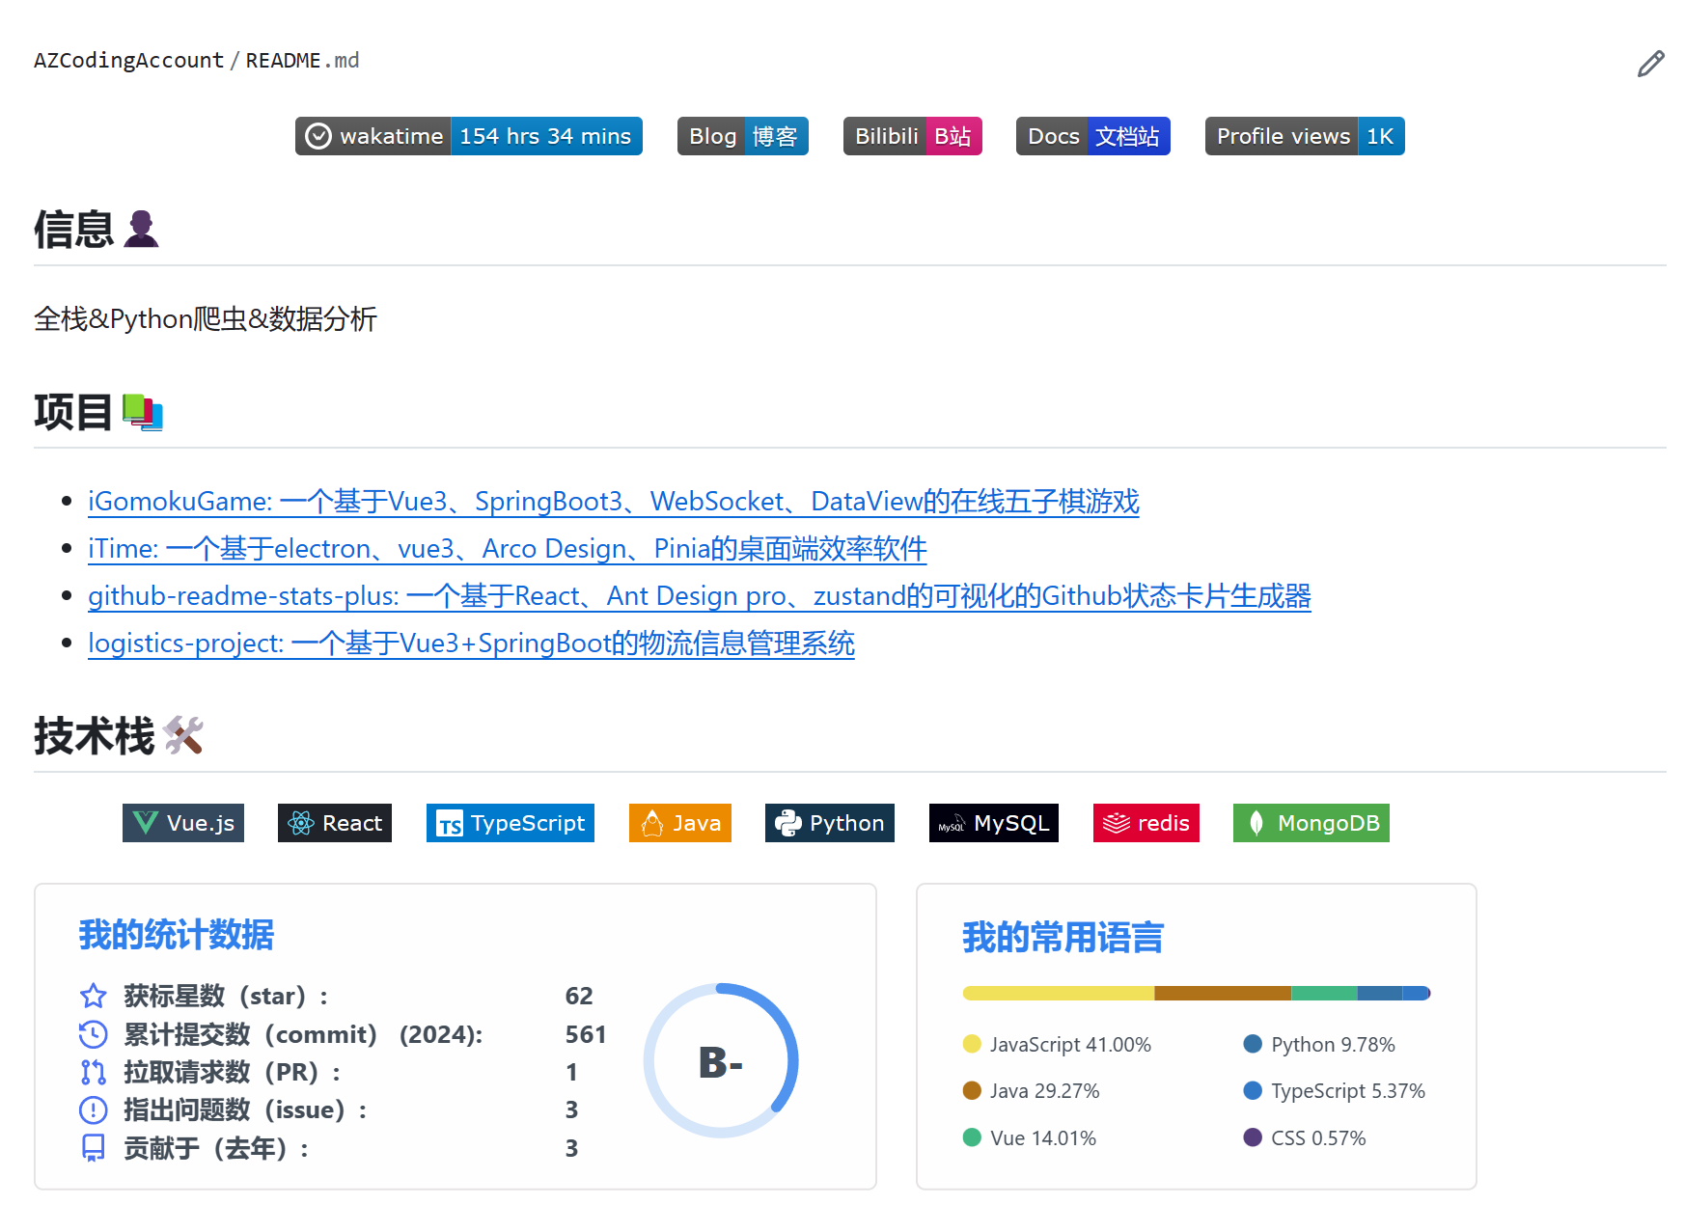This screenshot has height=1205, width=1684.
Task: Click the clock icon beside 累计提交数
Action: [x=93, y=1034]
